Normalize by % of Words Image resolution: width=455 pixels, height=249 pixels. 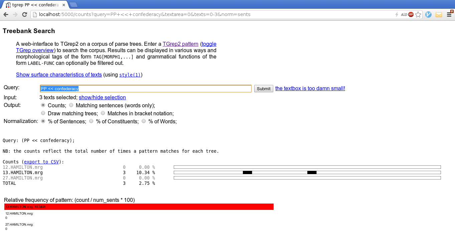click(x=144, y=121)
